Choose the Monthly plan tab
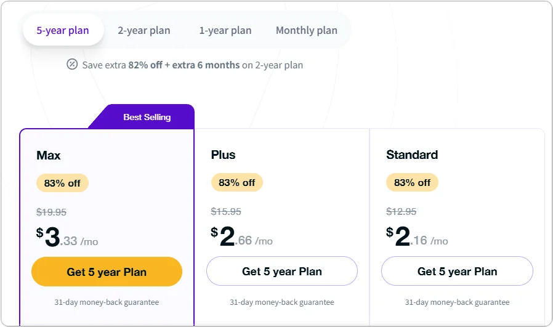Image resolution: width=553 pixels, height=327 pixels. (x=306, y=30)
